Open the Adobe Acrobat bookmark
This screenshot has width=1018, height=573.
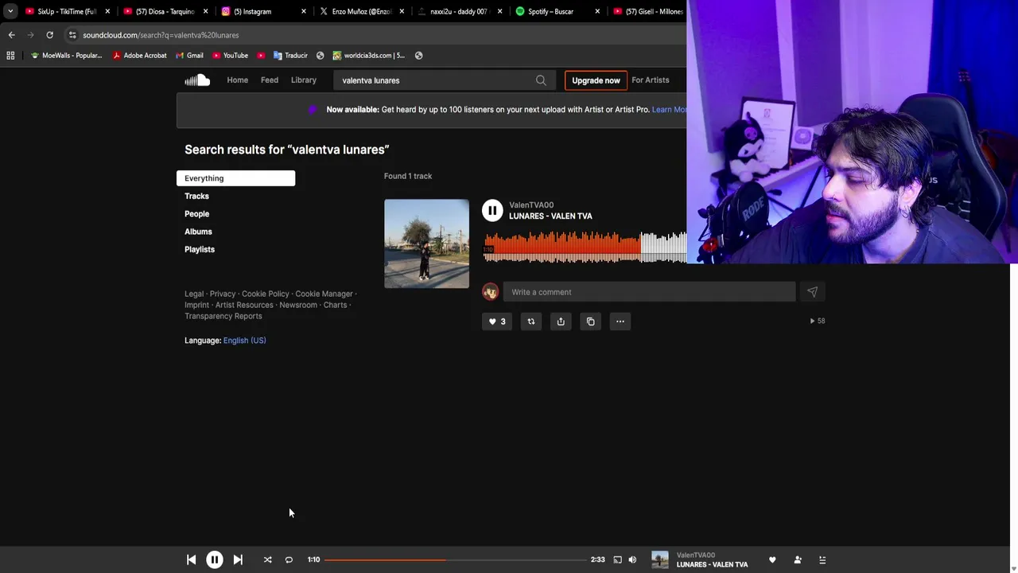point(139,56)
